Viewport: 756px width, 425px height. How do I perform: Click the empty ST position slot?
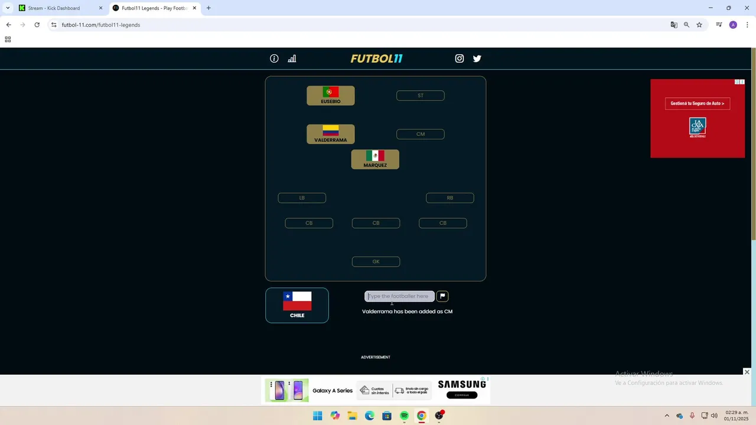421,96
